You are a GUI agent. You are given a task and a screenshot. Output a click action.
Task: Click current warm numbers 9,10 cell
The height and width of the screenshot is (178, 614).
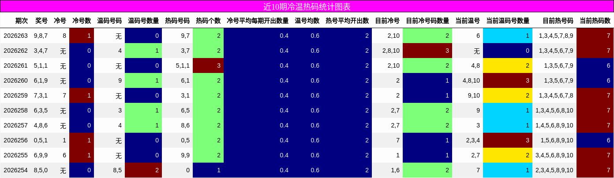click(x=468, y=95)
